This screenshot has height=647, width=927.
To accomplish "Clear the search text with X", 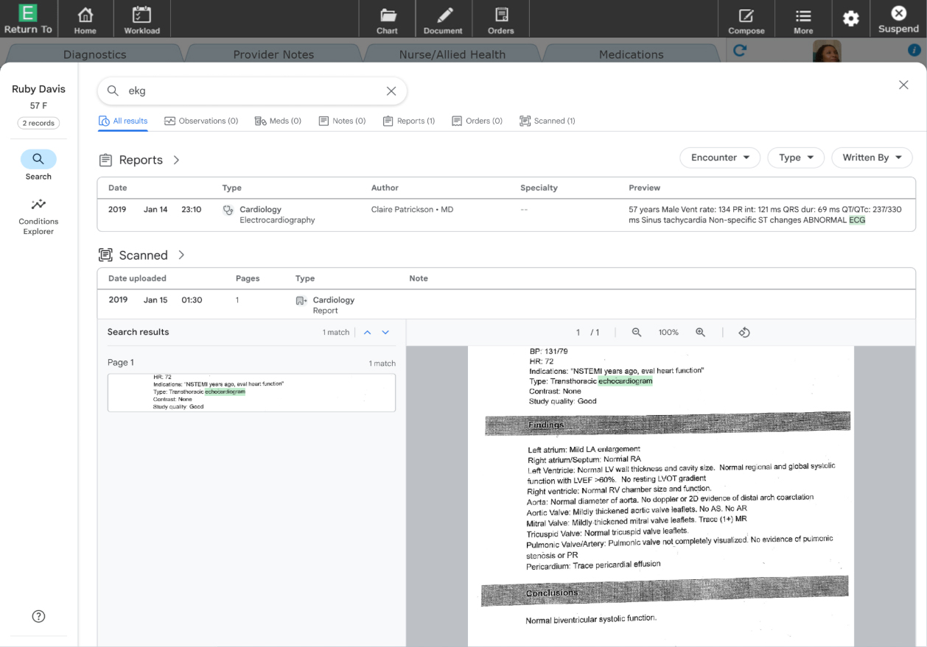I will click(391, 91).
